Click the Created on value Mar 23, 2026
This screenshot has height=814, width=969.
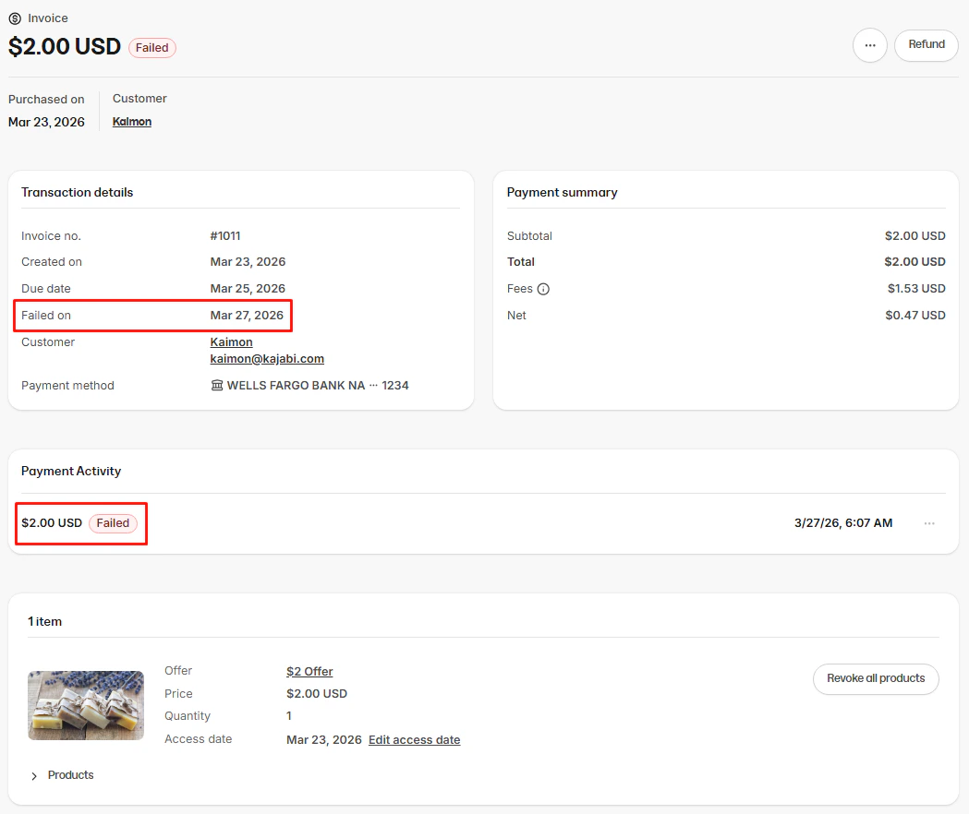tap(248, 262)
